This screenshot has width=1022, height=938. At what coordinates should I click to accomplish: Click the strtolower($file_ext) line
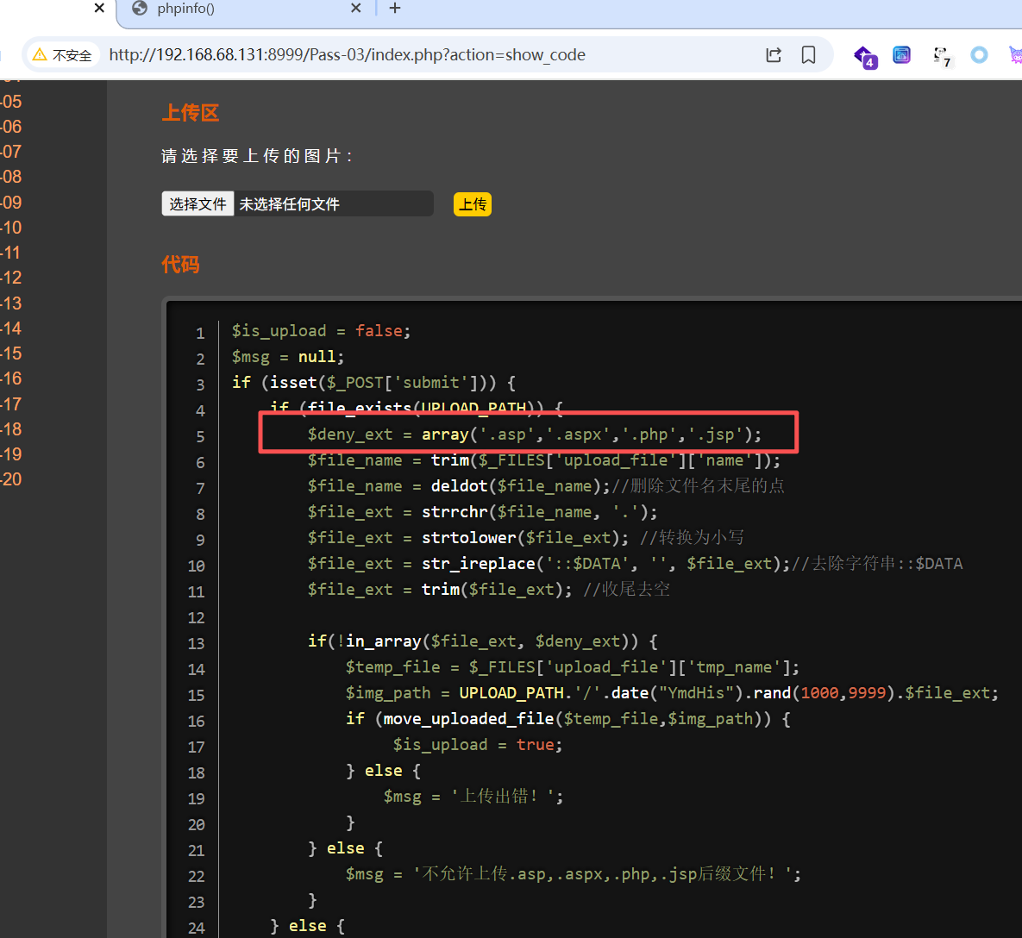pyautogui.click(x=525, y=537)
